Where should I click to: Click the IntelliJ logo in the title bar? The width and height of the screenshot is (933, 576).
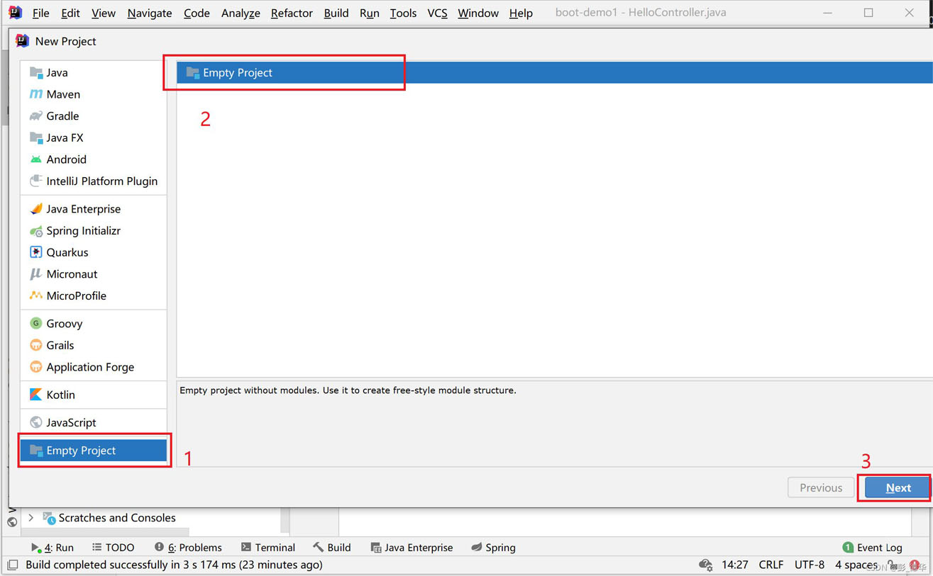point(16,12)
